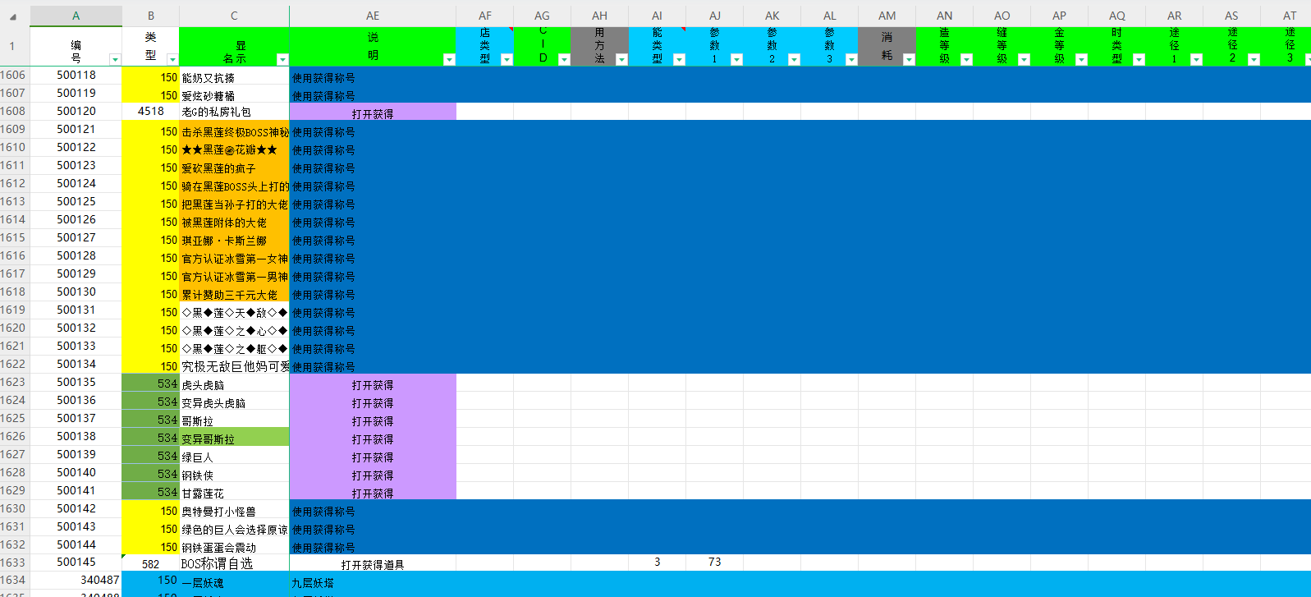Screen dimensions: 1311x597
Task: Open the filter dropdown for 类型 column
Action: (172, 59)
